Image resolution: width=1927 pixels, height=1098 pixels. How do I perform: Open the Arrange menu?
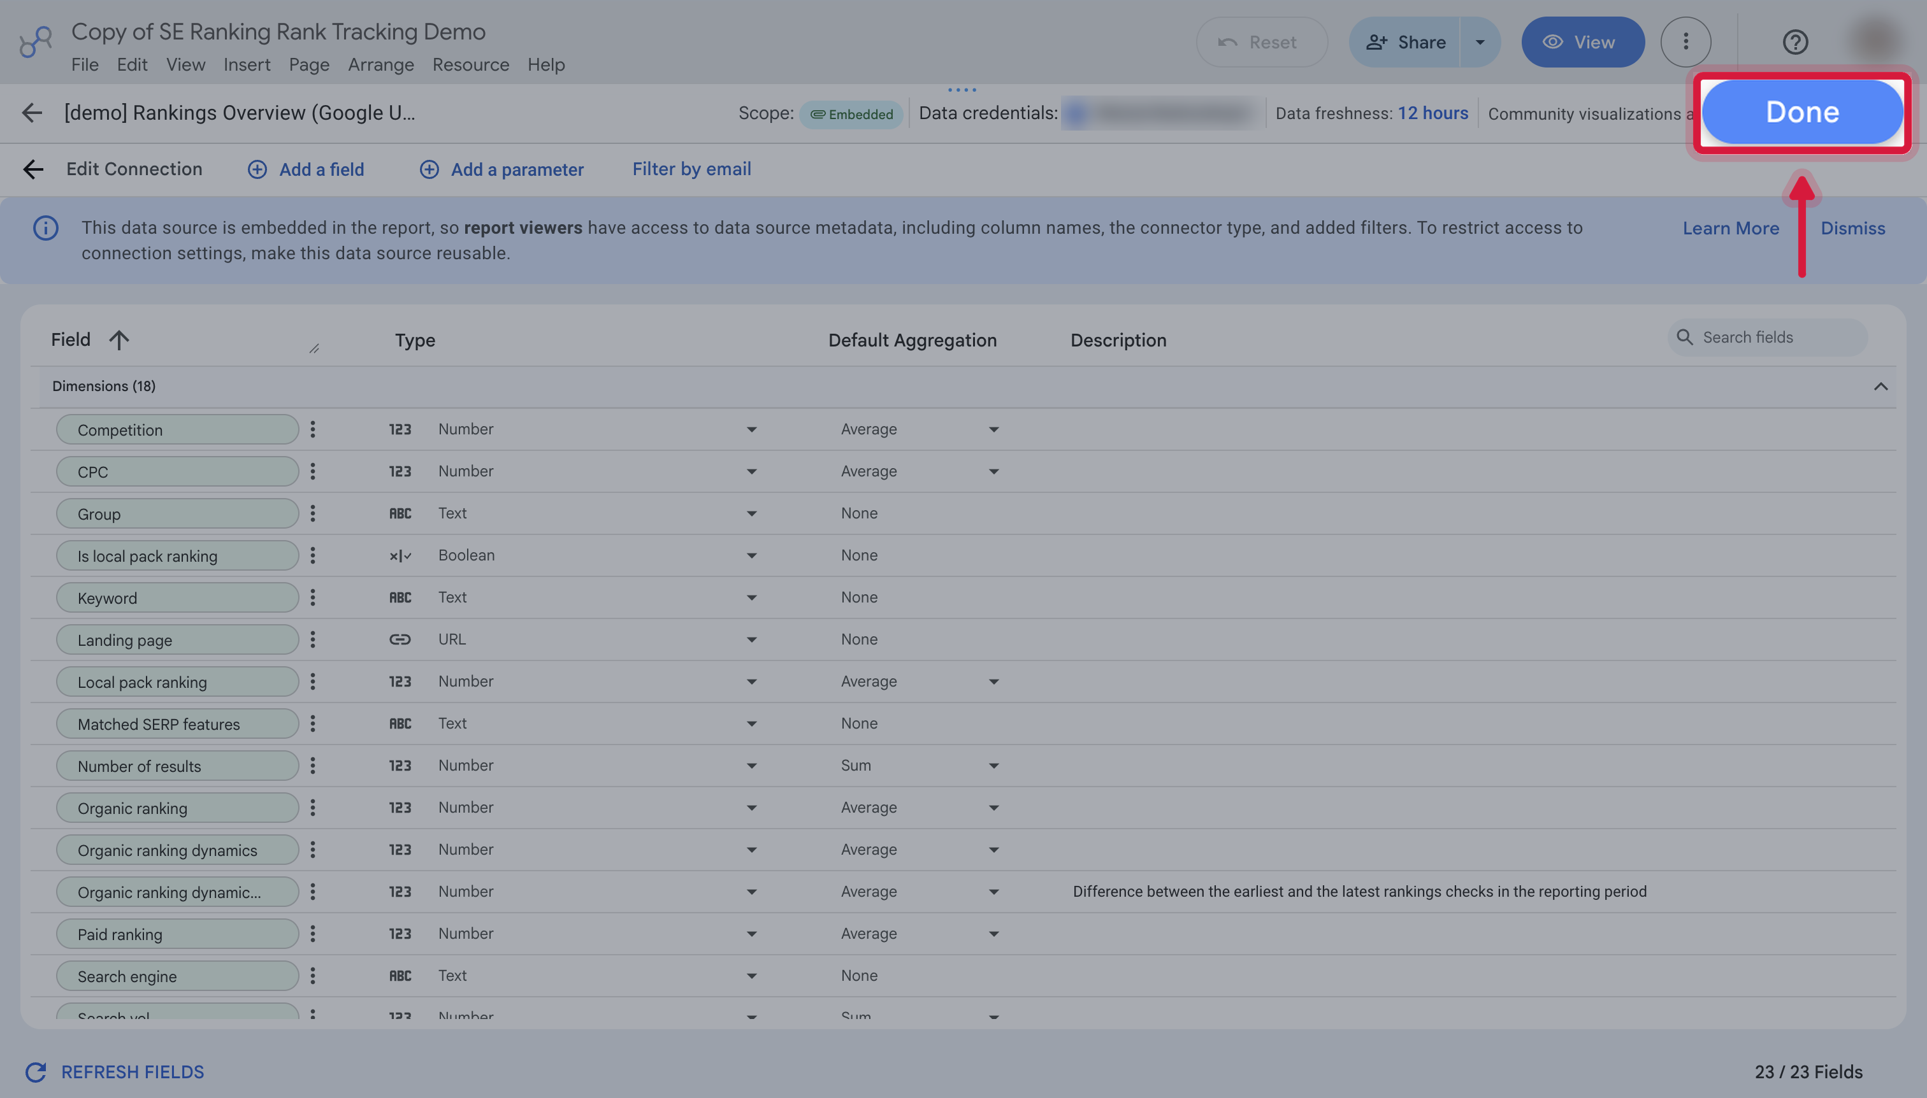pos(380,65)
